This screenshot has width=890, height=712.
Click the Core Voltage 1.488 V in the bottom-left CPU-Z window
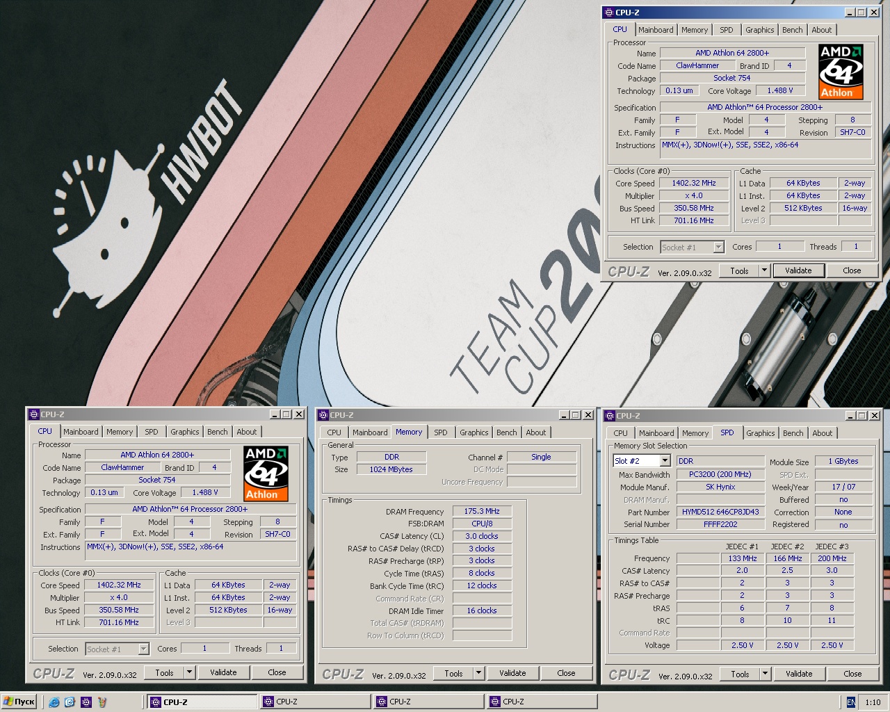205,492
